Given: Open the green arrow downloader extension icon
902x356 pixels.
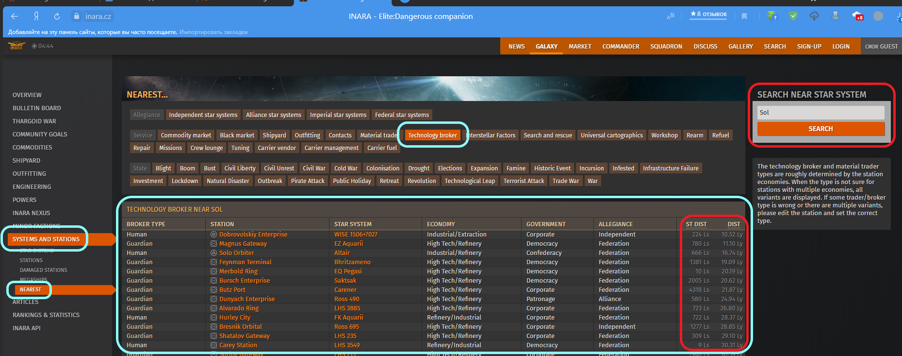Looking at the screenshot, I should click(x=771, y=16).
